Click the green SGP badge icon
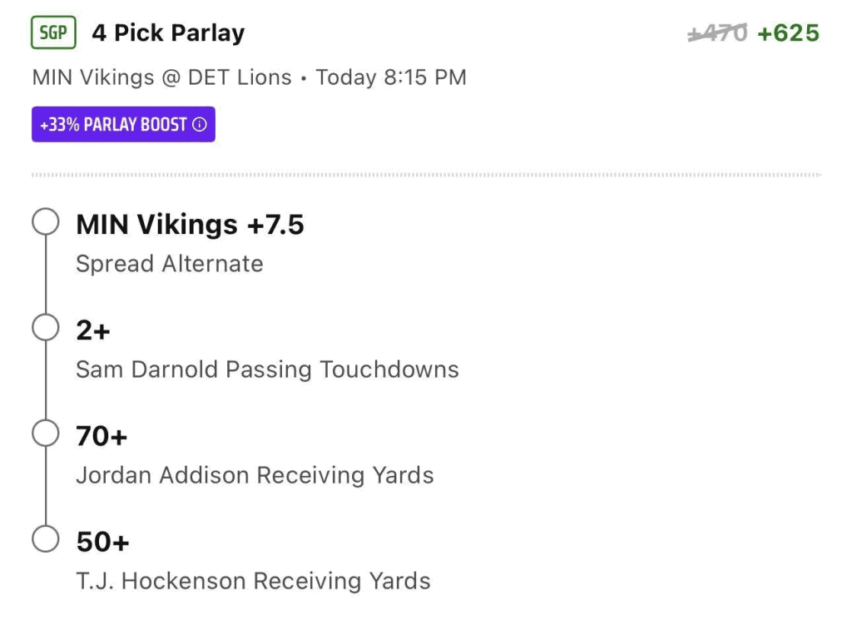Screen dimensions: 852x620 click(x=53, y=32)
